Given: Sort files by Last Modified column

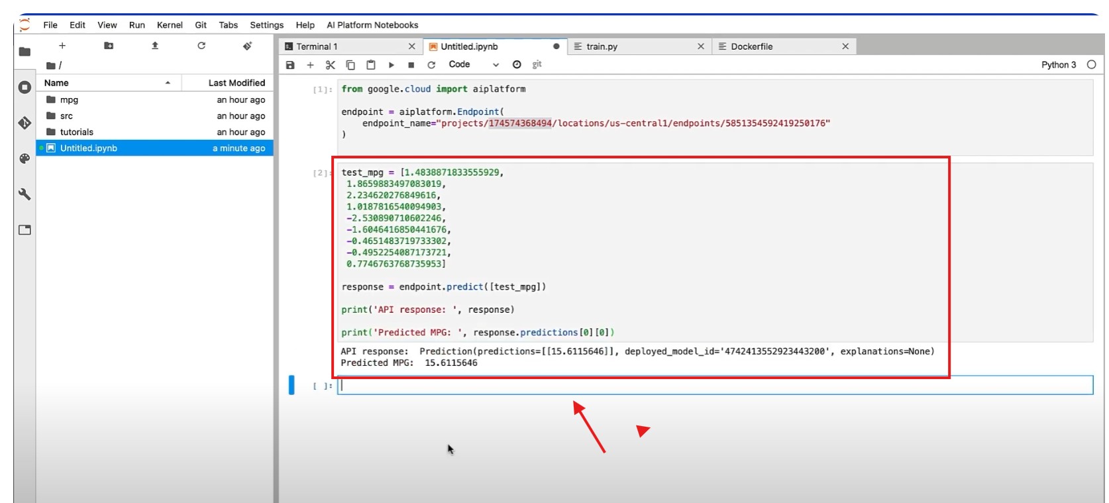Looking at the screenshot, I should click(236, 83).
